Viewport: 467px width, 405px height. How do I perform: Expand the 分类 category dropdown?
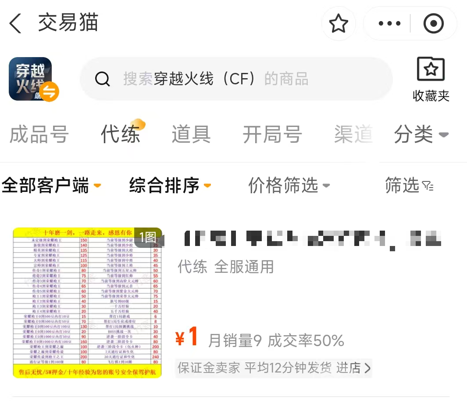[x=421, y=134]
